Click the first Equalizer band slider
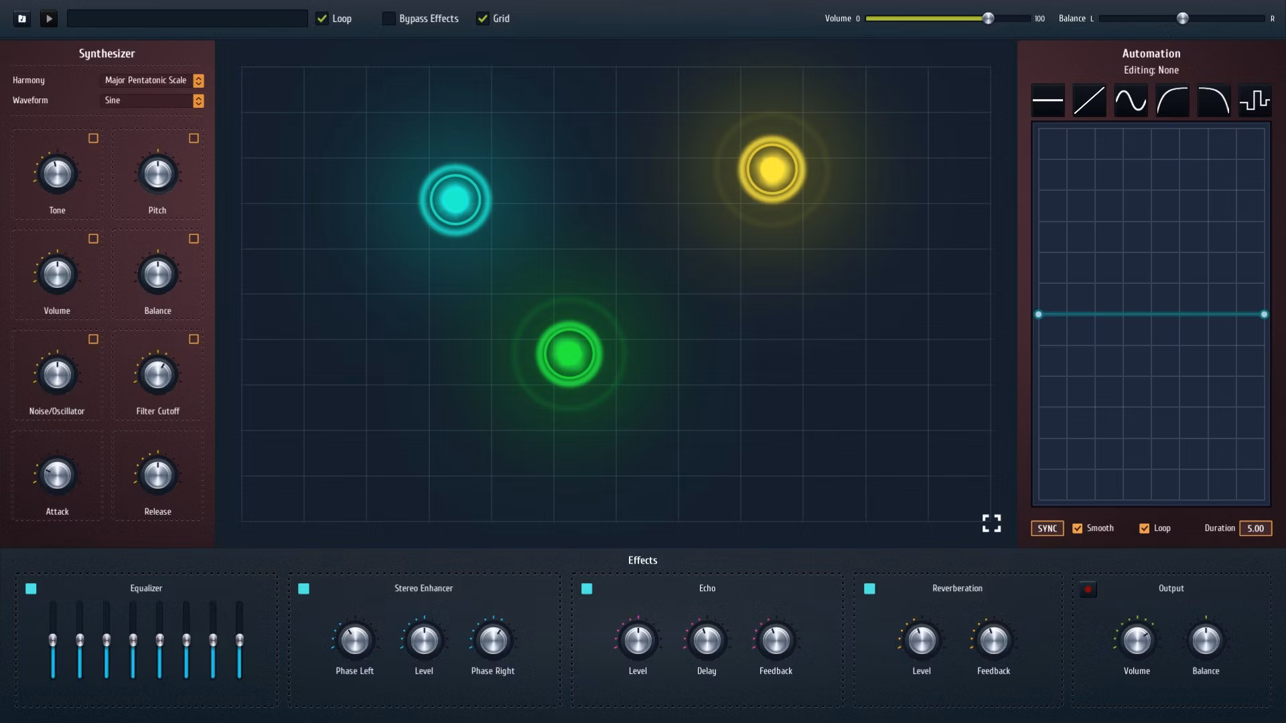Viewport: 1286px width, 723px height. click(x=53, y=640)
